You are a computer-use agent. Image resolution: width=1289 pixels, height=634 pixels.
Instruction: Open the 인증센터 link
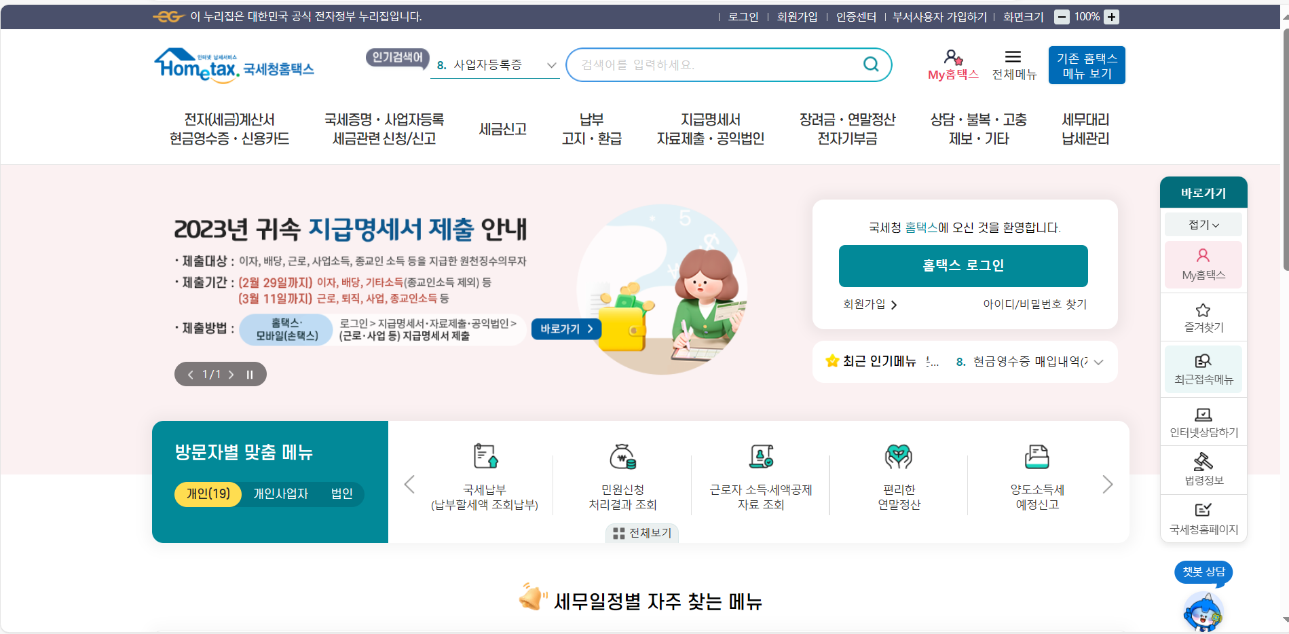(856, 17)
